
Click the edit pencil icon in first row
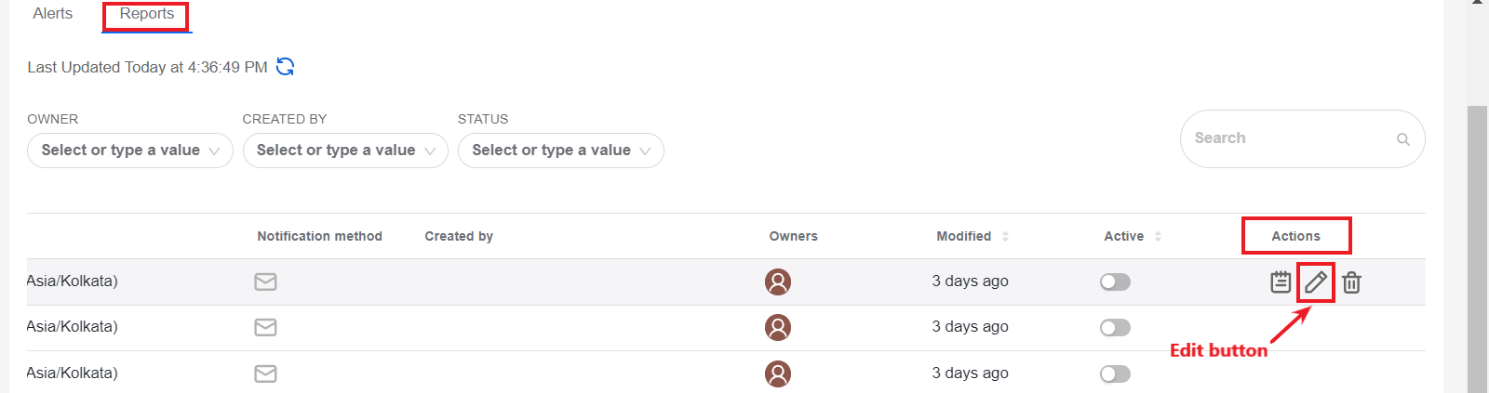[x=1315, y=282]
